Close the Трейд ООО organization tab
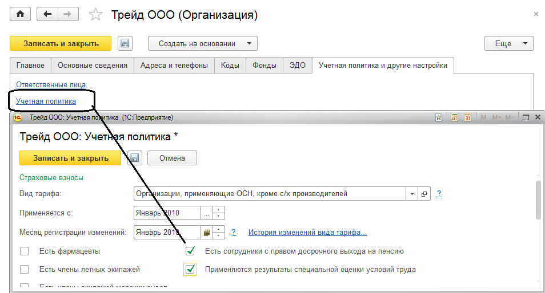 click(x=536, y=14)
